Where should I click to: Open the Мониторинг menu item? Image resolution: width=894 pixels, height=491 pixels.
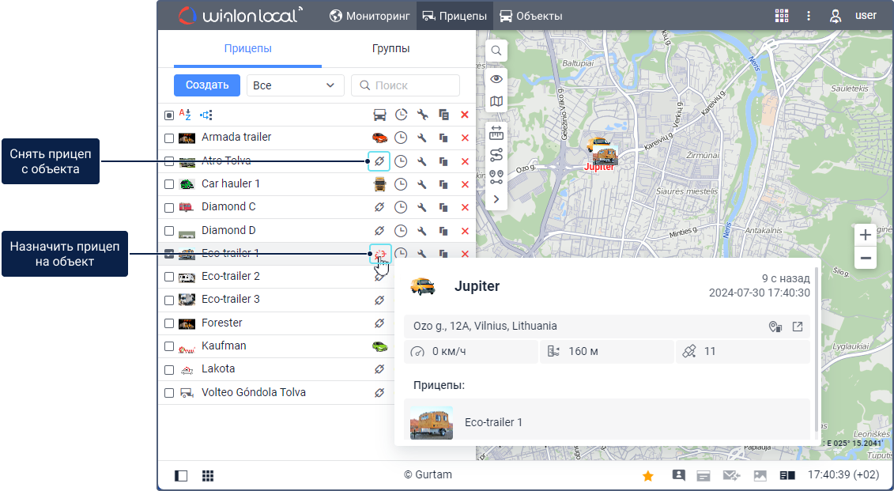click(369, 16)
